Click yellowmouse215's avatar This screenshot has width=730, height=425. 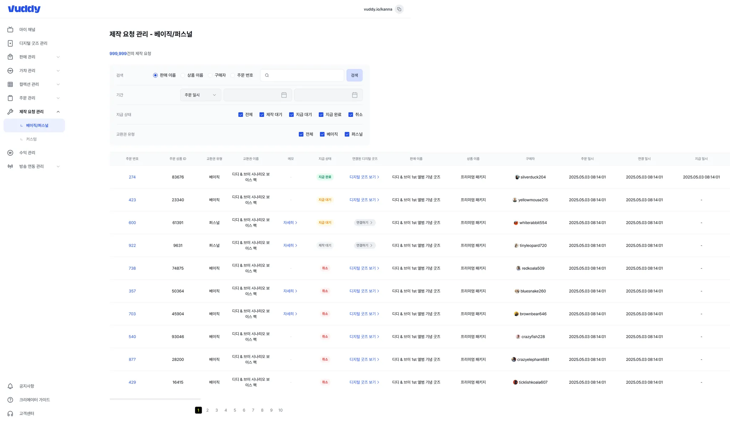(x=515, y=200)
